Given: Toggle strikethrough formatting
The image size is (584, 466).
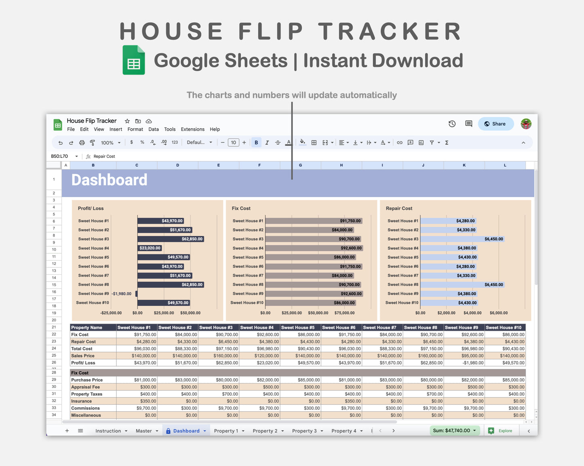Looking at the screenshot, I should coord(278,142).
